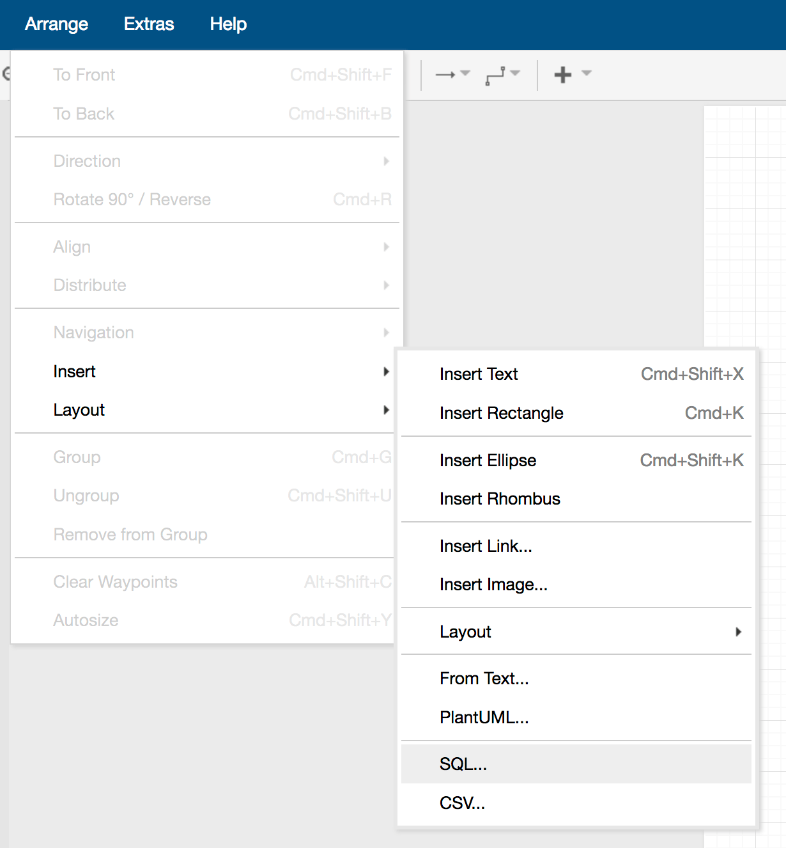This screenshot has width=786, height=848.
Task: Open the waypoint style dropdown
Action: point(516,74)
